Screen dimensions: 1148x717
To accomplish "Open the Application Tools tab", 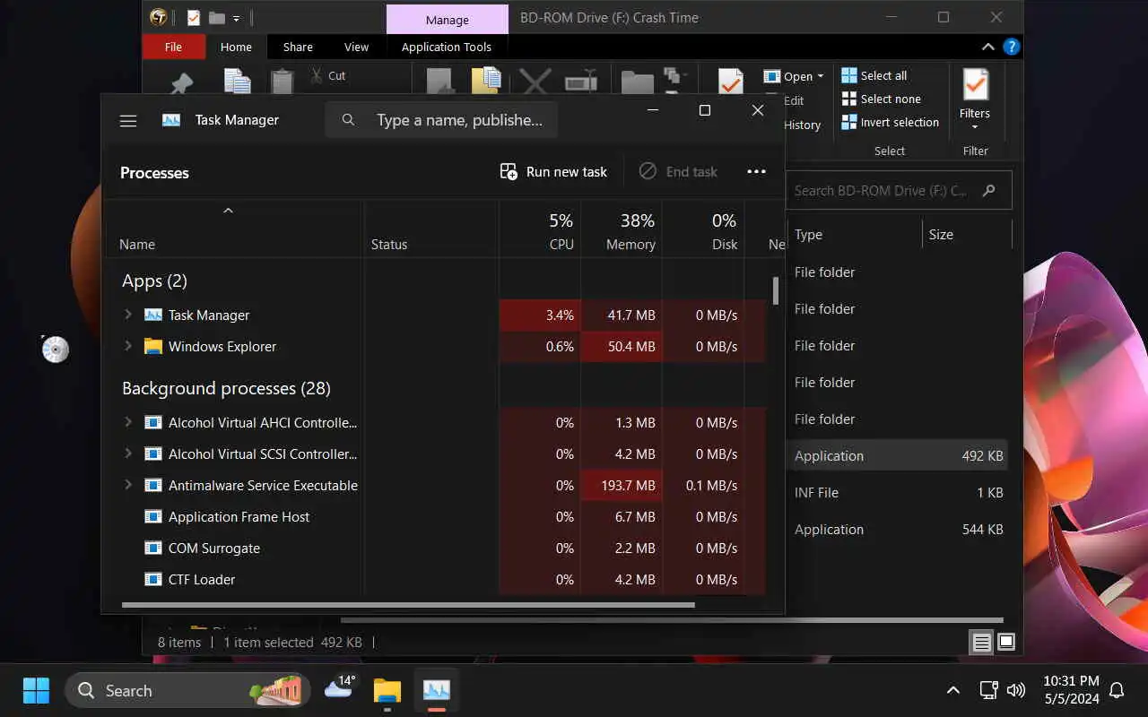I will coord(447,47).
